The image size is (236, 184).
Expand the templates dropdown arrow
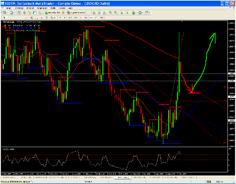(150, 13)
